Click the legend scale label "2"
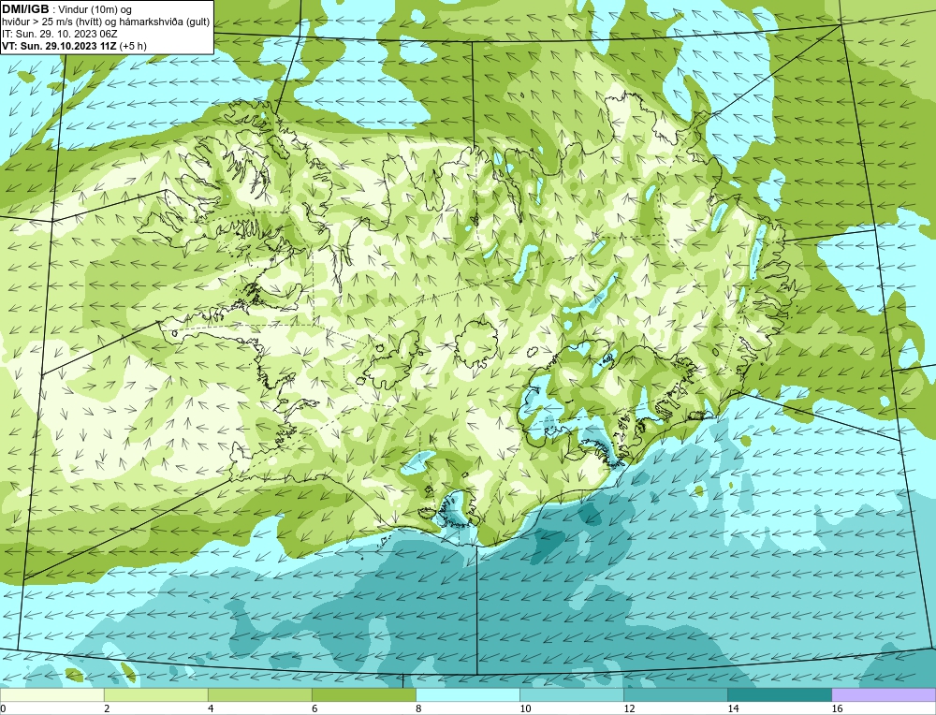 click(107, 708)
